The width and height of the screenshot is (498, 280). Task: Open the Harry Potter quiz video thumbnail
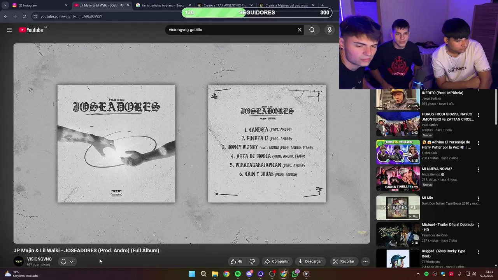pos(398,152)
